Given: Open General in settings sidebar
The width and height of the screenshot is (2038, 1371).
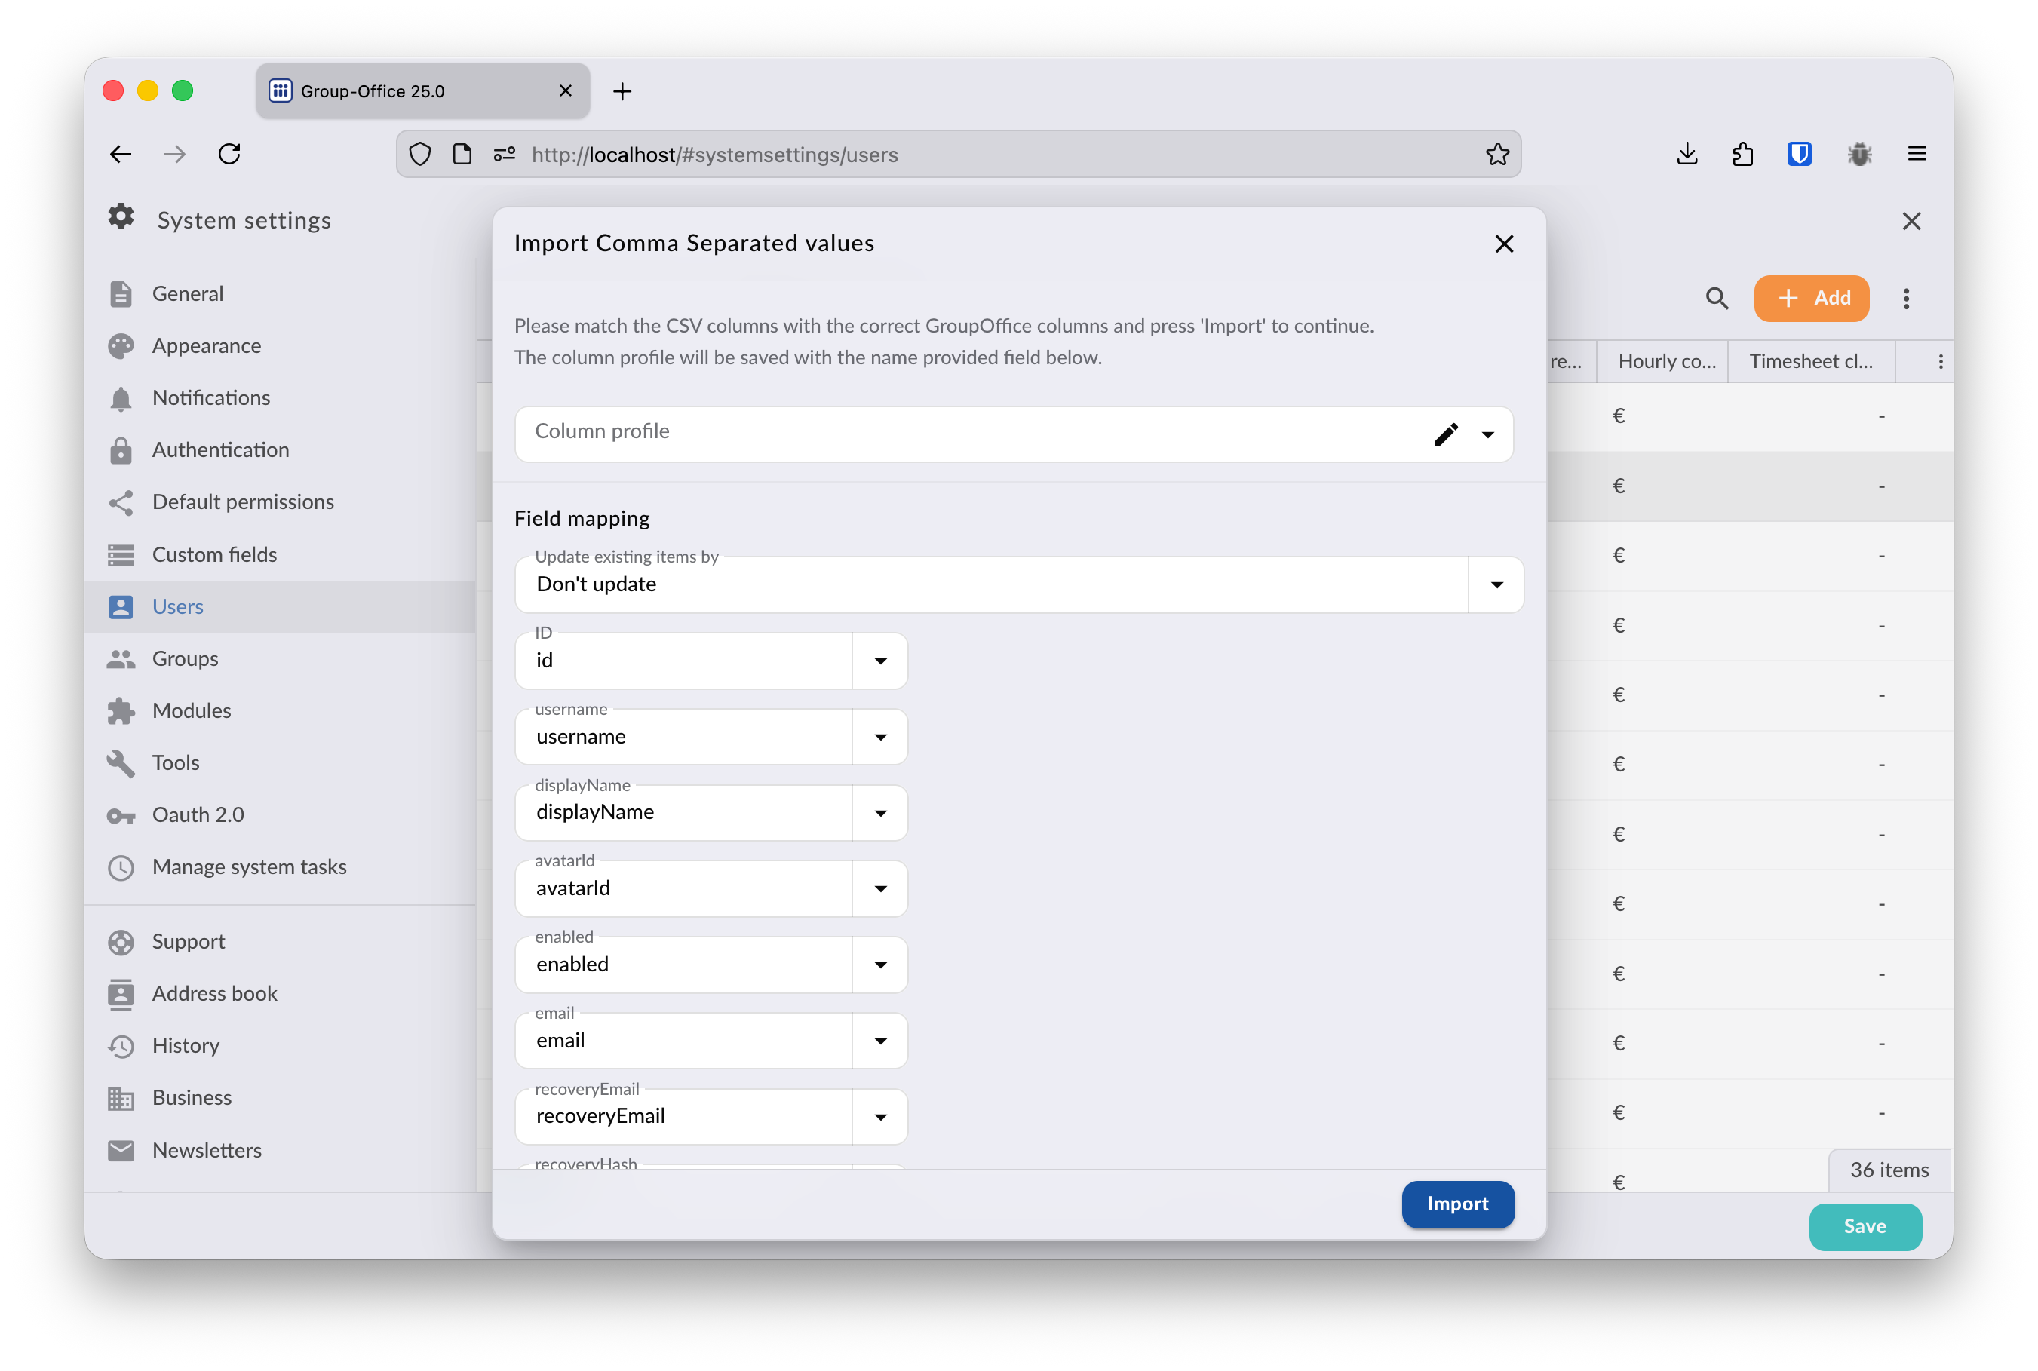Looking at the screenshot, I should tap(280, 294).
